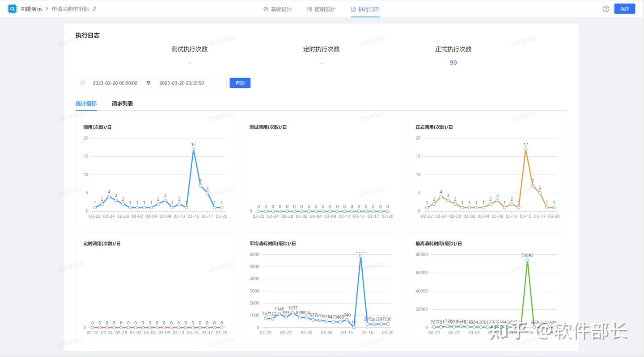Click the pencil edit icon beside 申请采购单审批
This screenshot has height=357, width=644.
(x=95, y=9)
